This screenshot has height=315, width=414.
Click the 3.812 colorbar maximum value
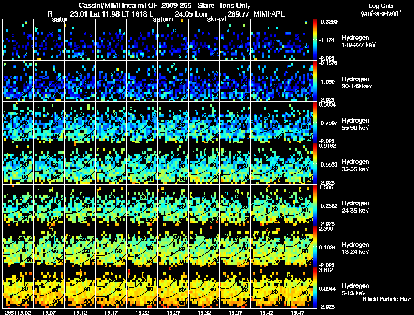tap(326, 270)
